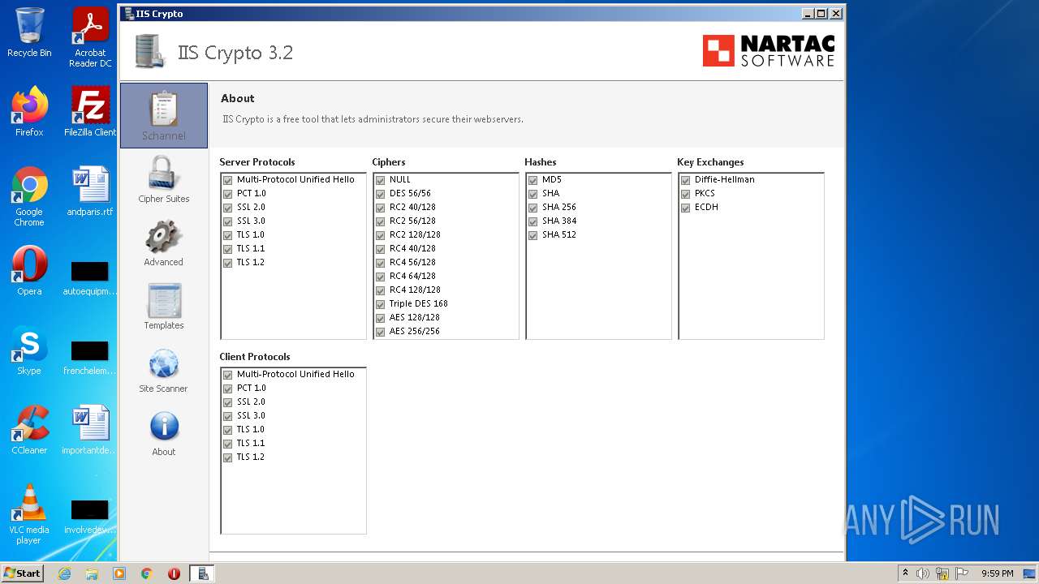The height and width of the screenshot is (584, 1039).
Task: Open the About info section
Action: [x=163, y=432]
